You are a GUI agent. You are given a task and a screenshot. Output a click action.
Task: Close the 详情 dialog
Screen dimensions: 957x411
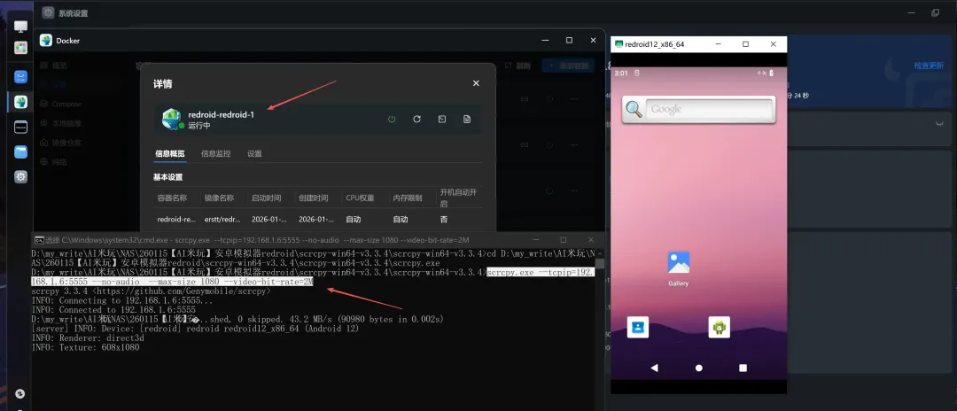pos(476,83)
